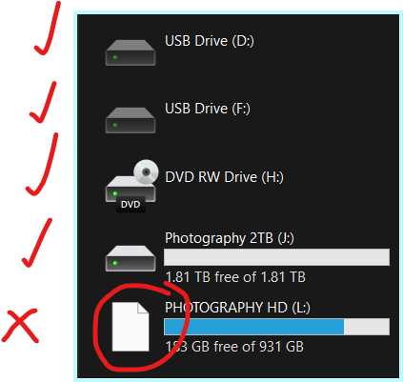Select the 'DVD RW Drive (H:)' label text
403x382 pixels.
point(224,177)
